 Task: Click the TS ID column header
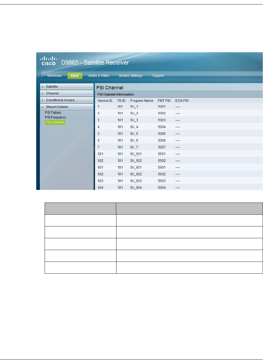pos(121,101)
